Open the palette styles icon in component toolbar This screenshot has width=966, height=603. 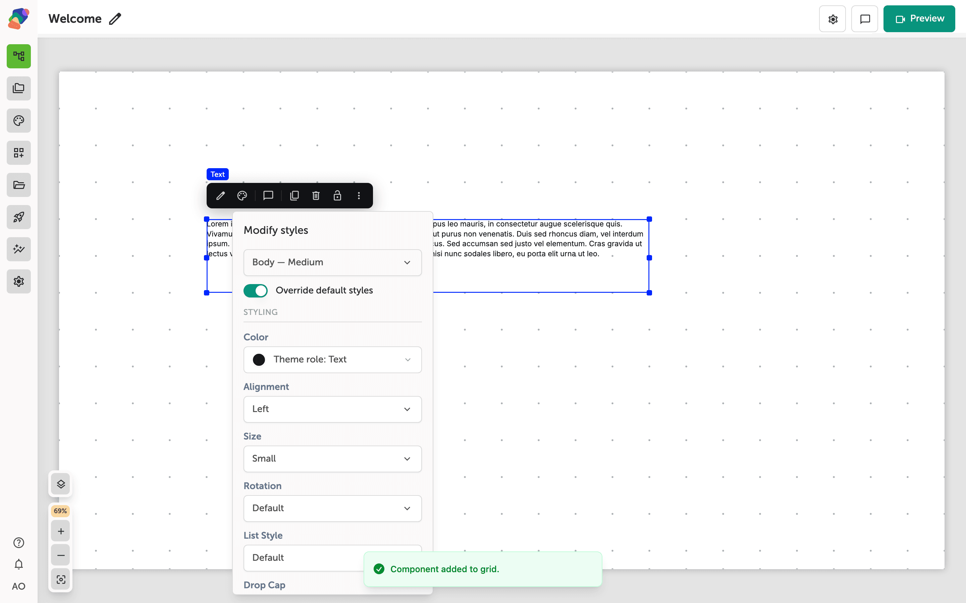tap(242, 195)
